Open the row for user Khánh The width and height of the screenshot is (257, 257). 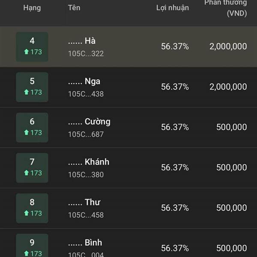[128, 168]
